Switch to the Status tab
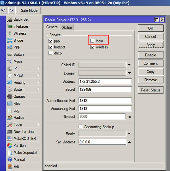170x171 pixels. tap(67, 28)
